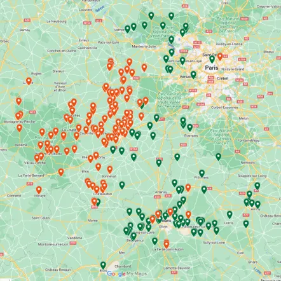The image size is (281, 281).
Task: Select the green pin above Étampes
Action: coord(189,128)
